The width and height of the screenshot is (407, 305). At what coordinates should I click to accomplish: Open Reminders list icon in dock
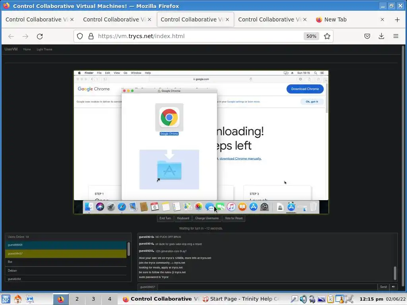(x=176, y=207)
